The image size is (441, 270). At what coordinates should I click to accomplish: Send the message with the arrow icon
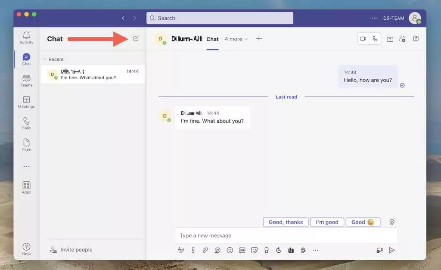(391, 250)
